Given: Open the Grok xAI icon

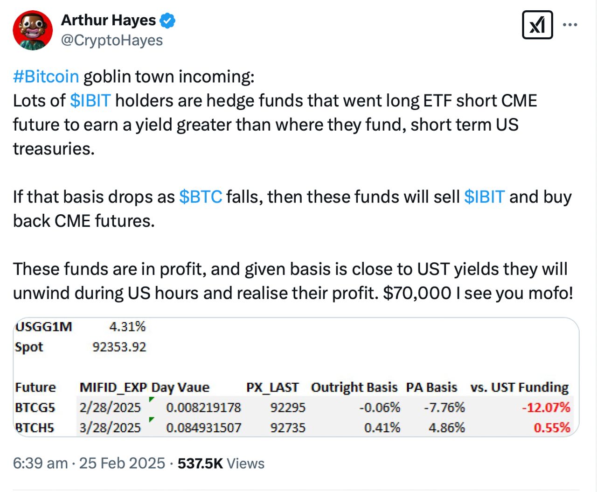Looking at the screenshot, I should (x=537, y=25).
